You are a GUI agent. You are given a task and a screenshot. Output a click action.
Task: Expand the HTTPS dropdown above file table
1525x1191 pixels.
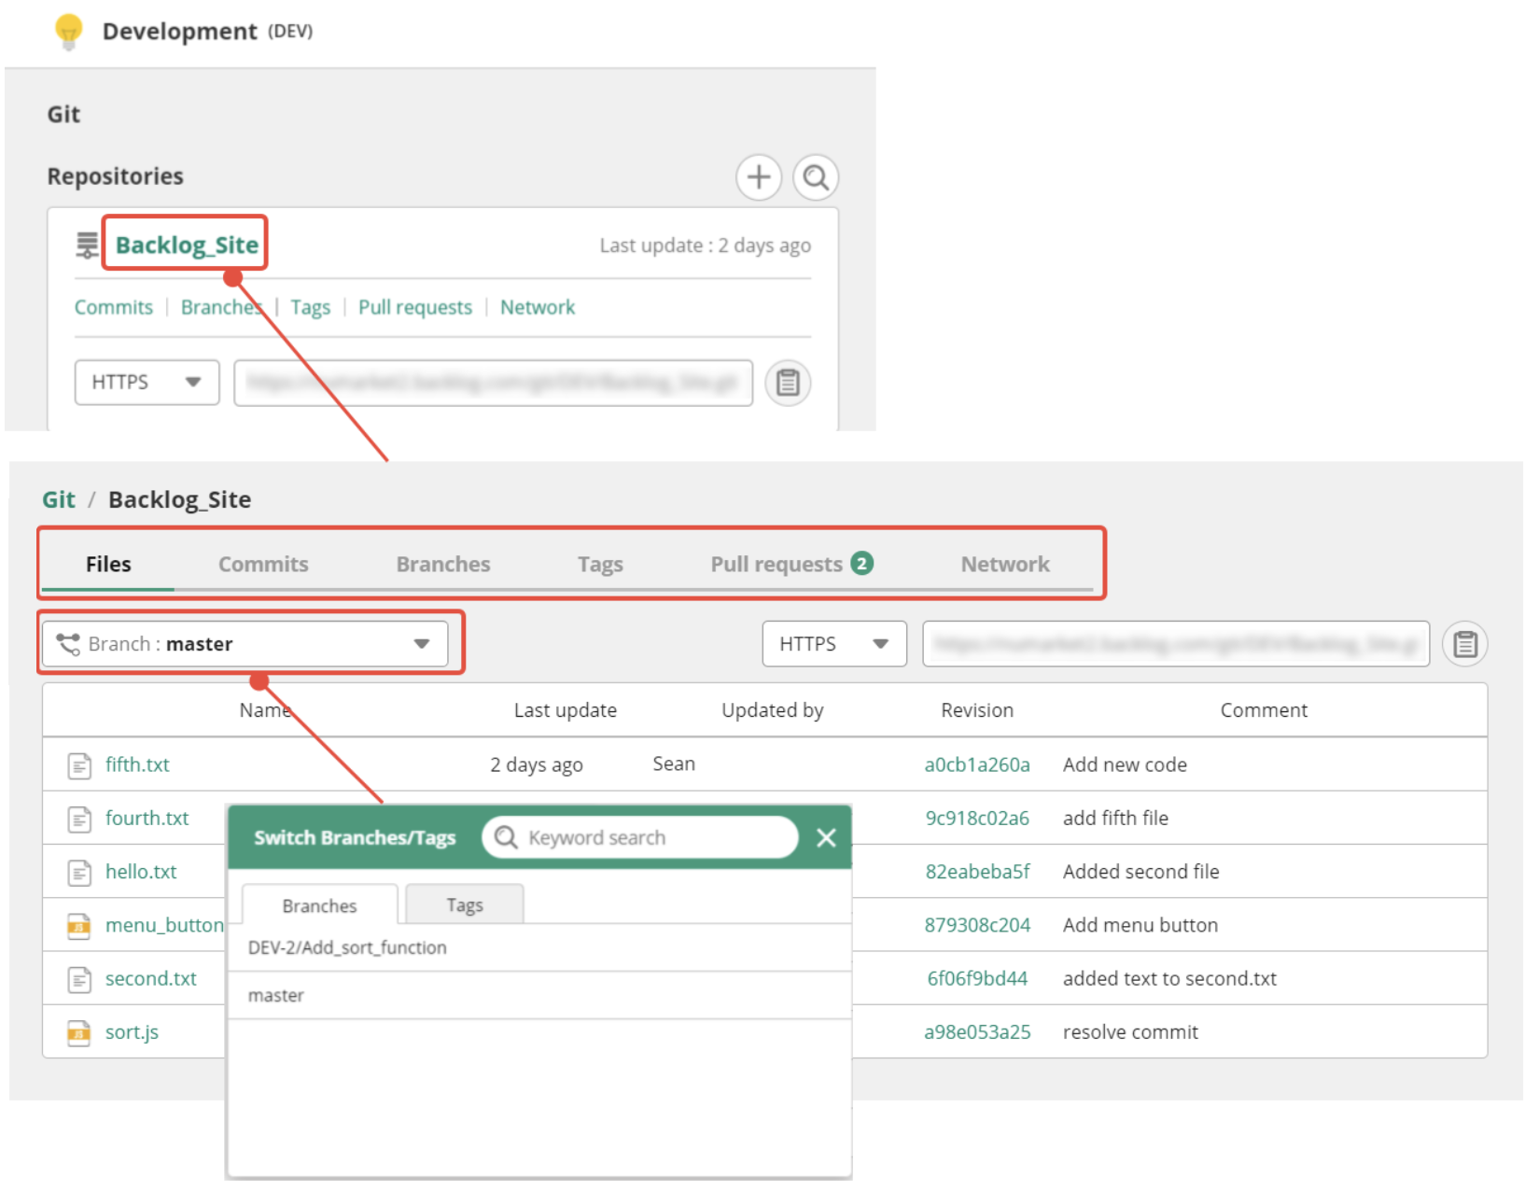point(833,644)
